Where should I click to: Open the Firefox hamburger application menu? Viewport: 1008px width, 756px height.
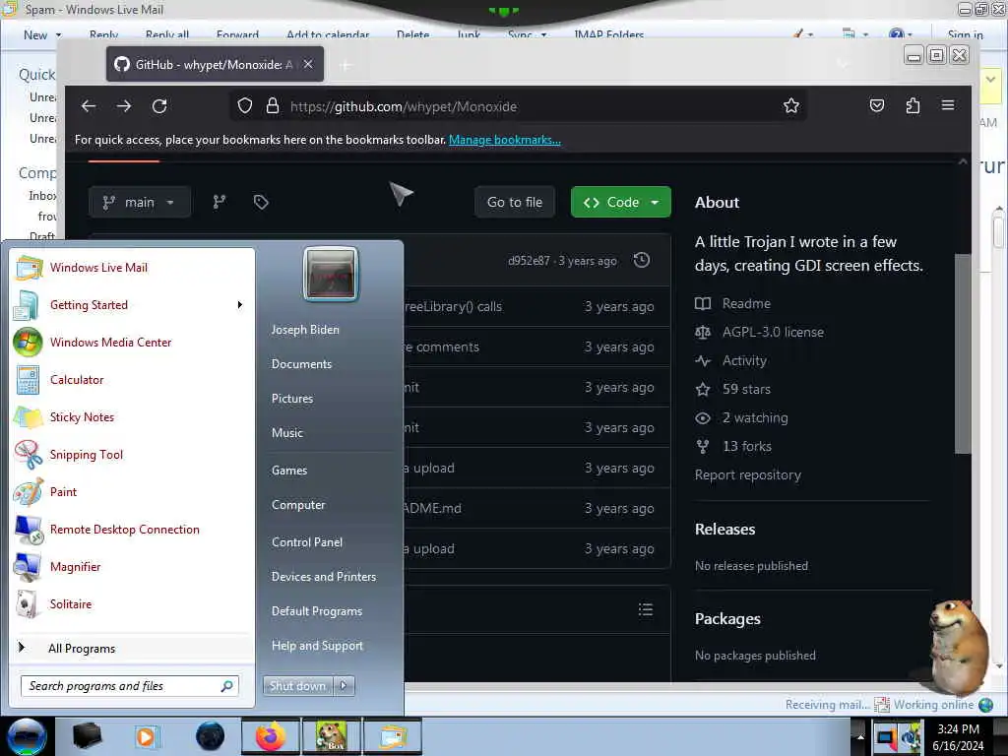click(948, 105)
